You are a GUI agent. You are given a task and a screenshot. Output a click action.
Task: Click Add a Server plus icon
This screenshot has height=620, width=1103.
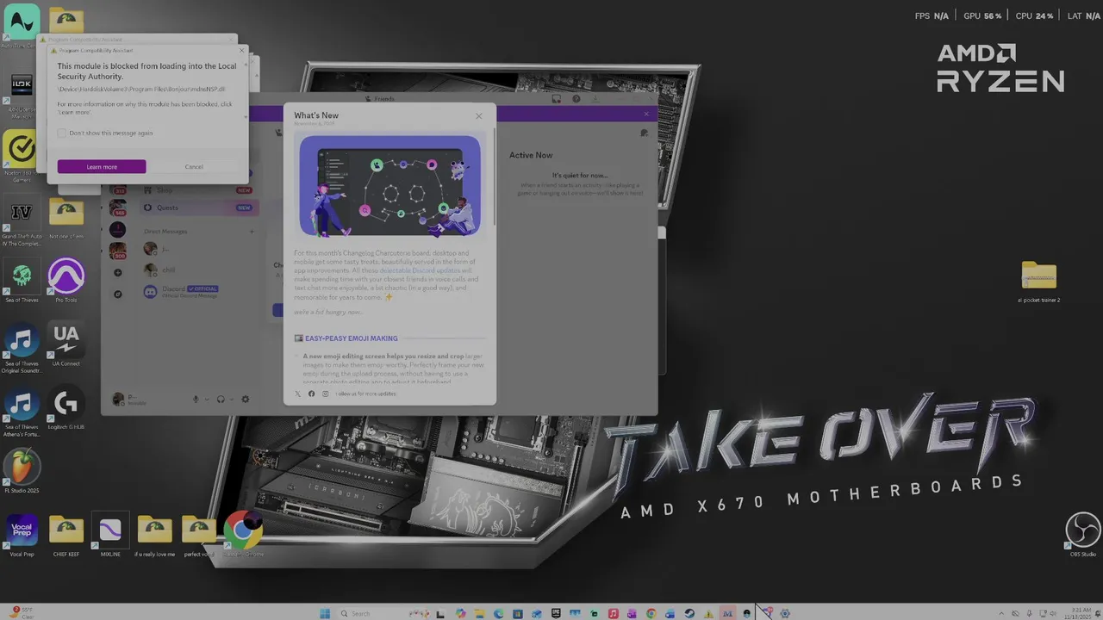point(118,273)
